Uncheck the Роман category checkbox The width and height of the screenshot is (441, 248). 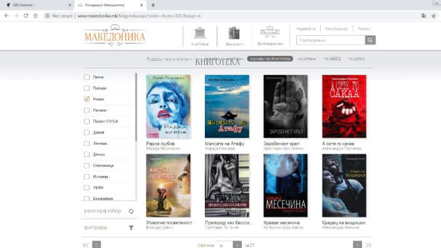click(x=86, y=99)
